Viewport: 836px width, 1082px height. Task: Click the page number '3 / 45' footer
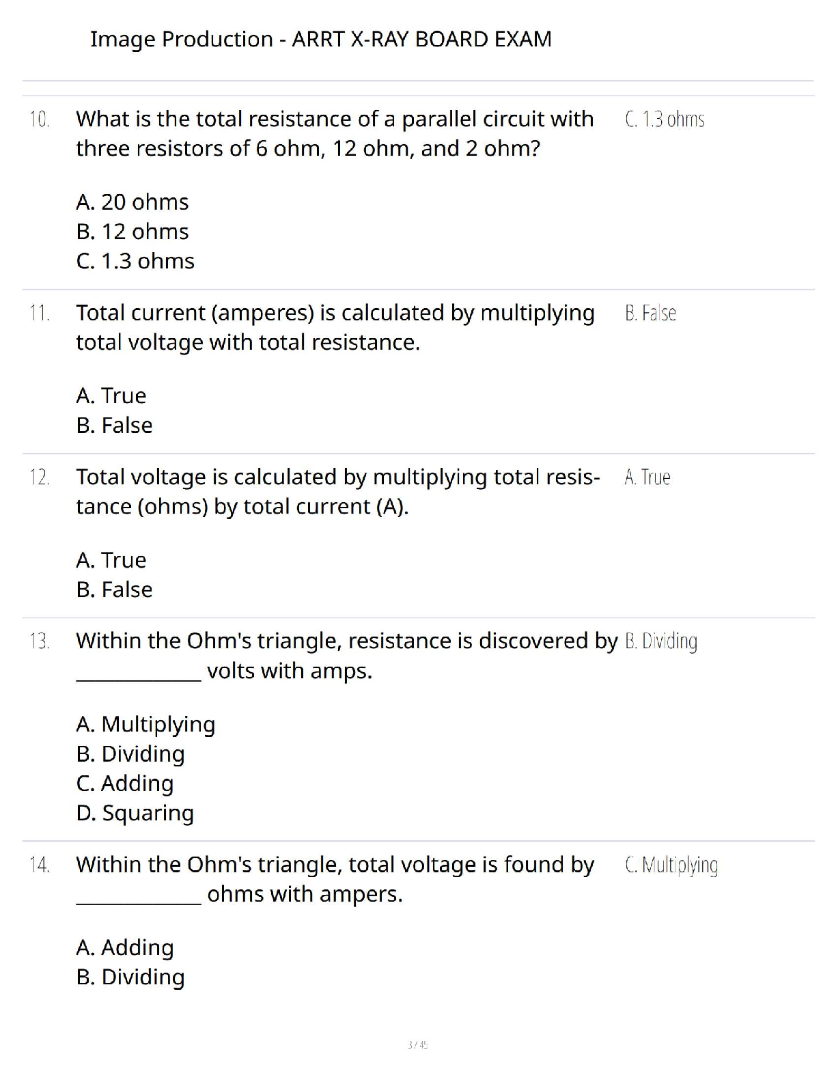click(417, 1044)
